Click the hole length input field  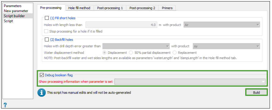121,25
